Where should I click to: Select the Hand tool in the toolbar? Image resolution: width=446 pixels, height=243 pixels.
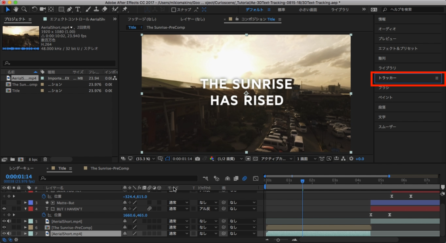[16, 9]
